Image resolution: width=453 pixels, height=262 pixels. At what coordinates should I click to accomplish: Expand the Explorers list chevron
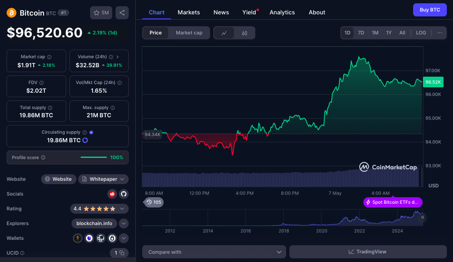click(x=124, y=223)
